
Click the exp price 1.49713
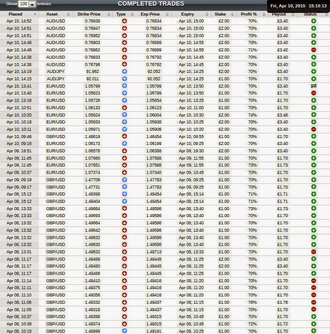coord(154,252)
